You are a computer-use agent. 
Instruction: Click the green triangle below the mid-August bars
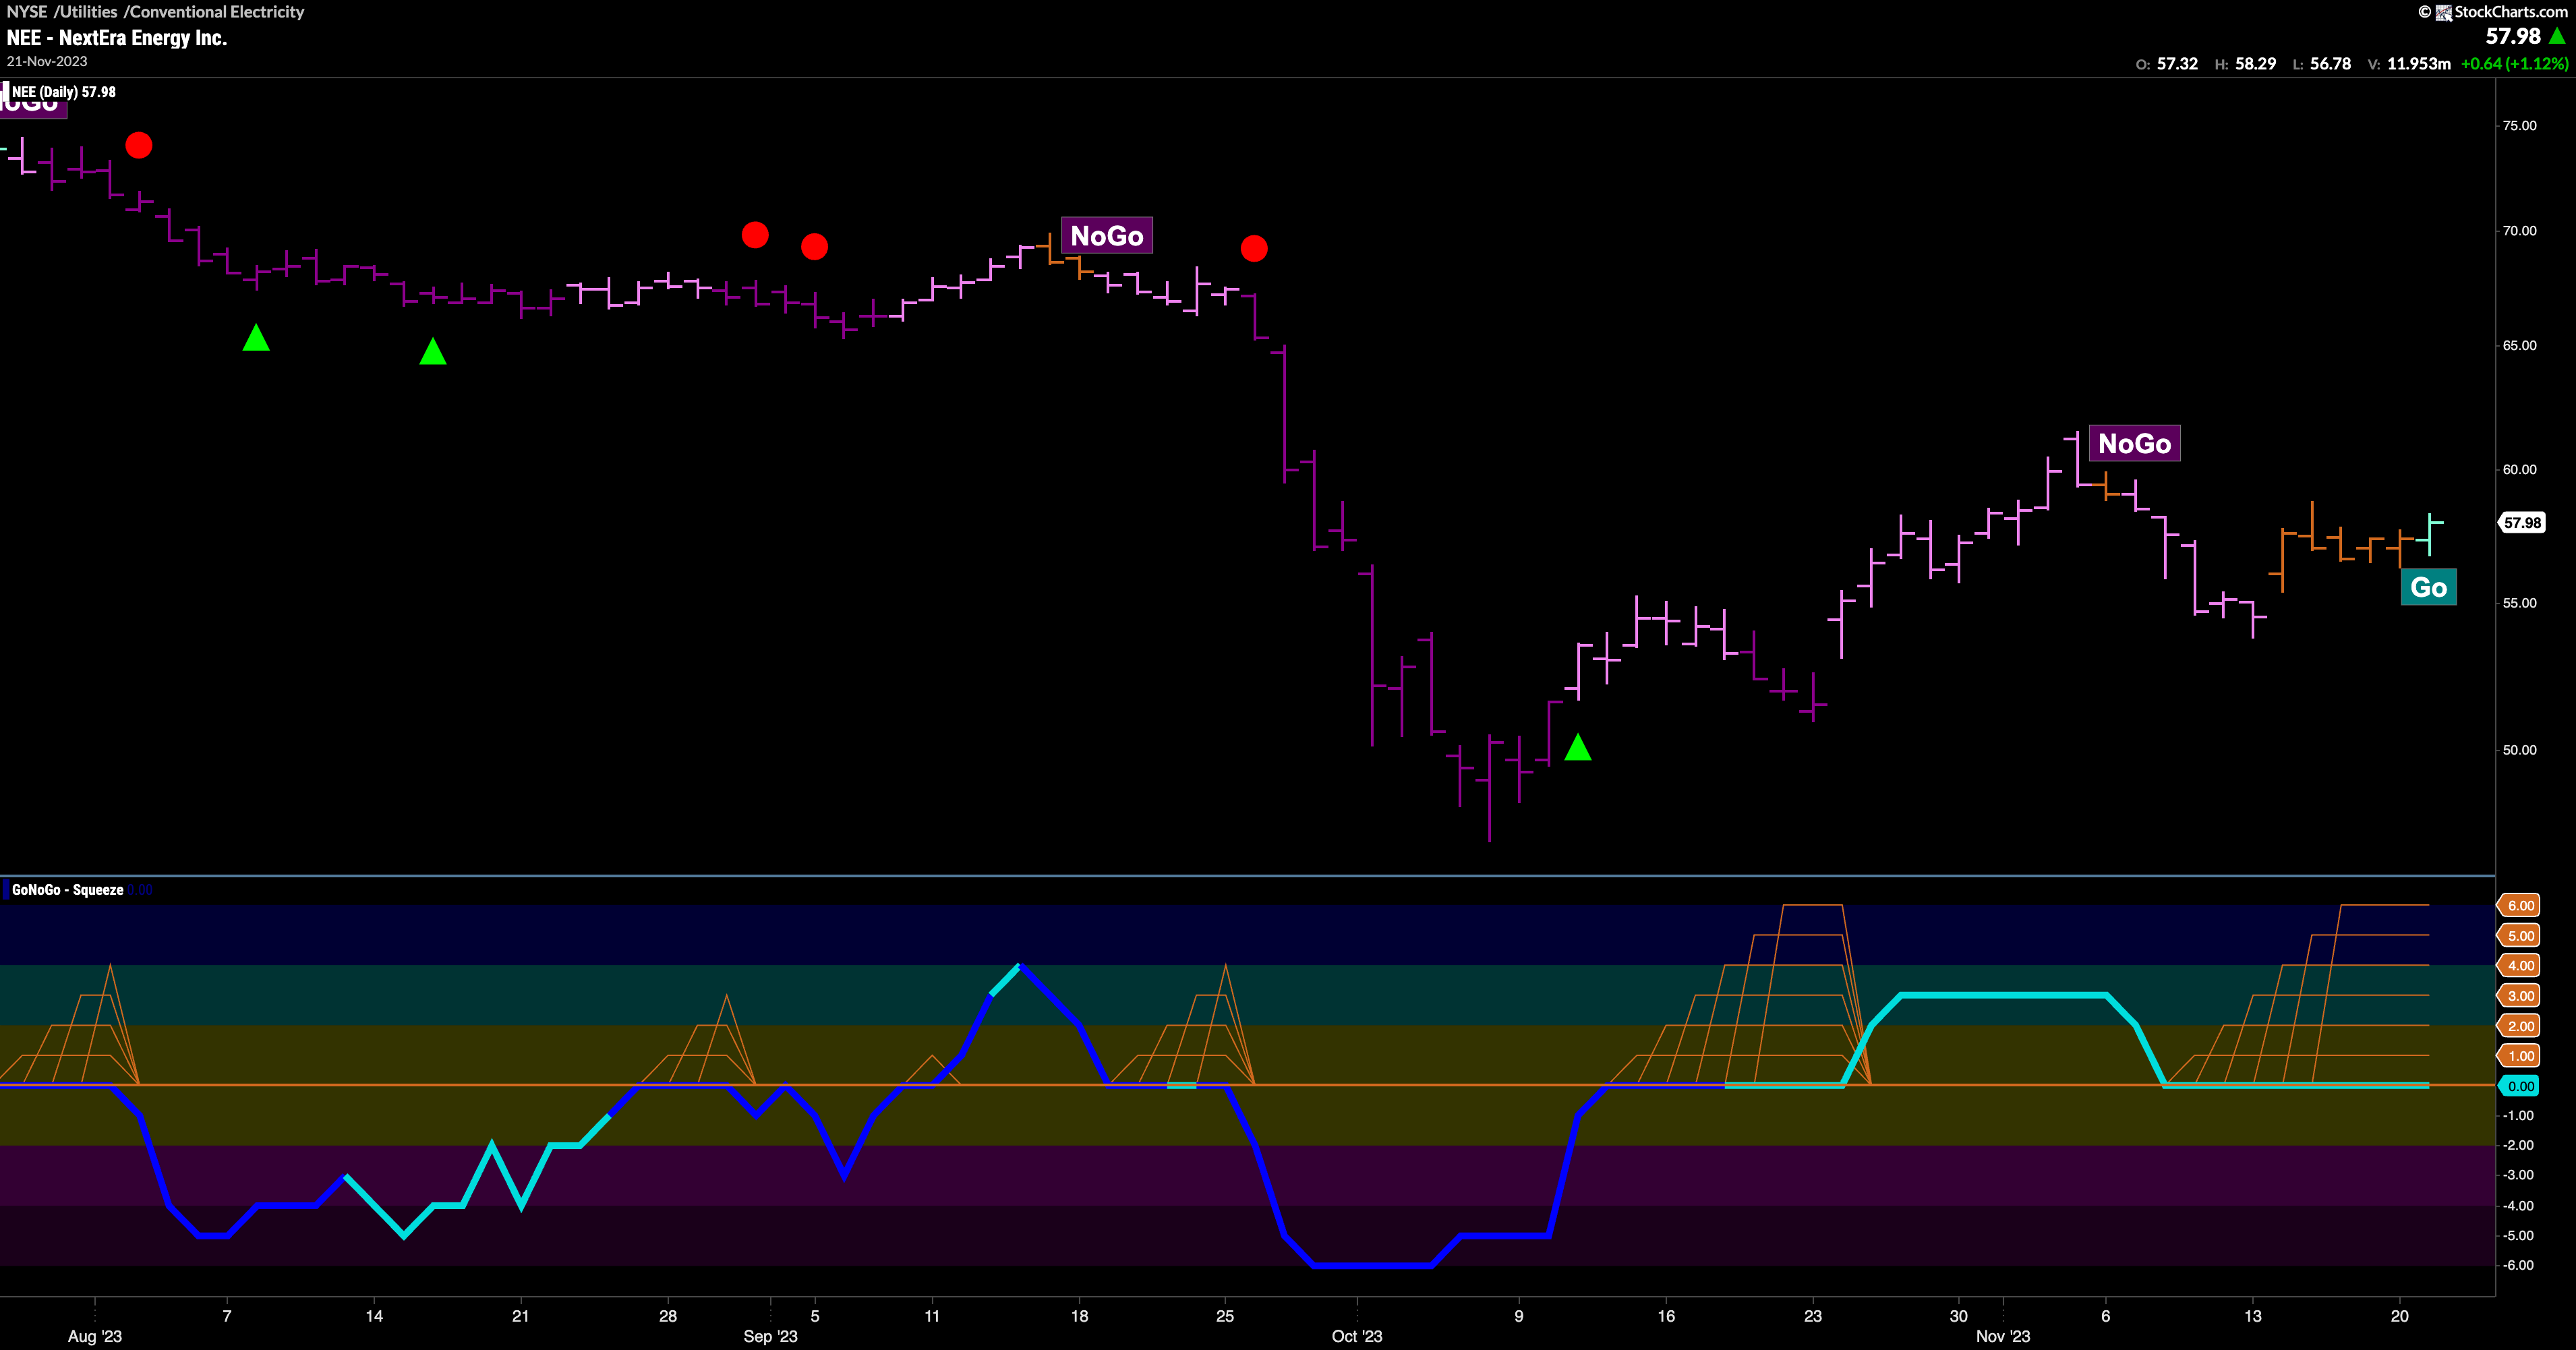[432, 351]
